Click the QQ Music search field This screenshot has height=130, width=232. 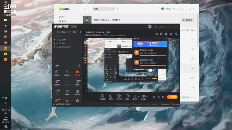[103, 9]
